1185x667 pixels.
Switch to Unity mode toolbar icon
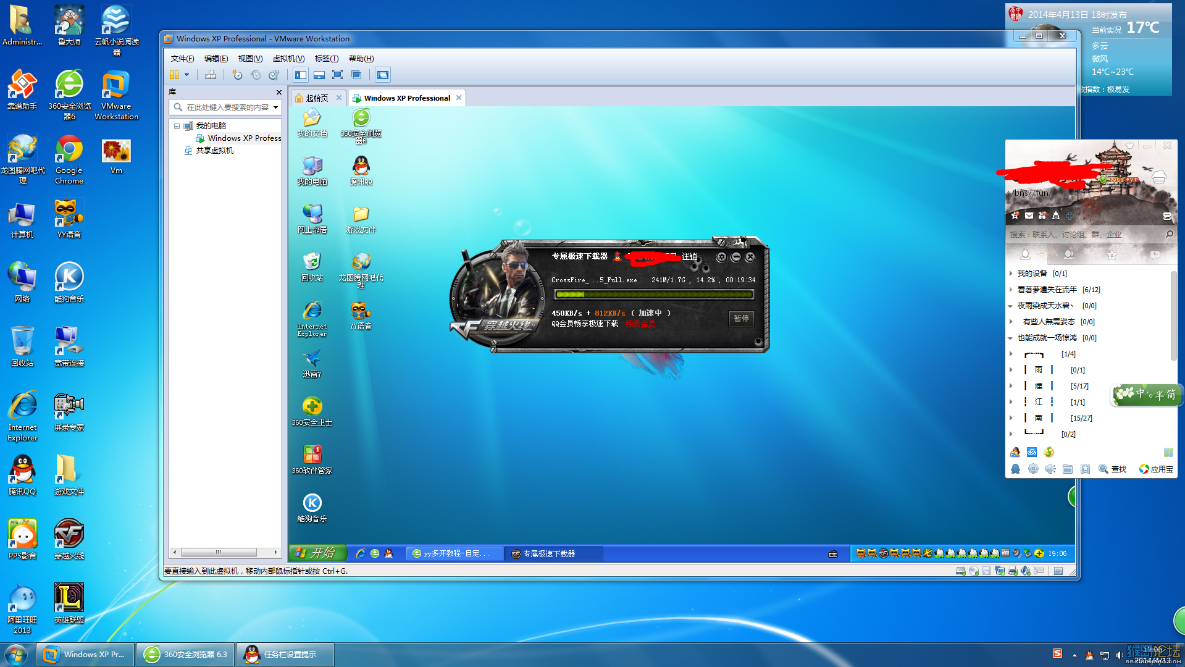[356, 75]
